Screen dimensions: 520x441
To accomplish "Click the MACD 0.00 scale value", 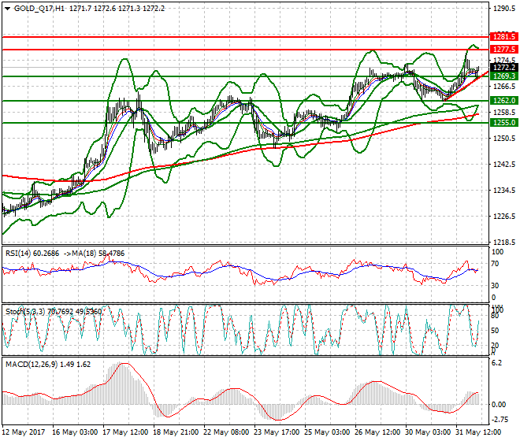I will (499, 405).
